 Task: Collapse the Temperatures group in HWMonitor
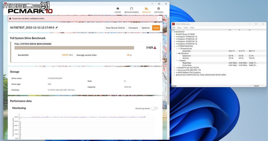point(177,48)
